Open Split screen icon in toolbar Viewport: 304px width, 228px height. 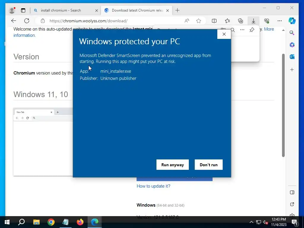tap(214, 21)
